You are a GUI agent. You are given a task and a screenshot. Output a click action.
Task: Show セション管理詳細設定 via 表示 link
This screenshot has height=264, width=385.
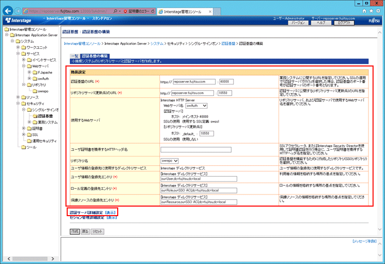click(x=112, y=218)
